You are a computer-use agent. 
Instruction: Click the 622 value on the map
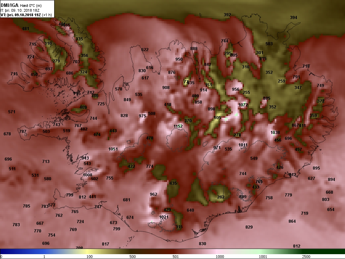coord(145,49)
